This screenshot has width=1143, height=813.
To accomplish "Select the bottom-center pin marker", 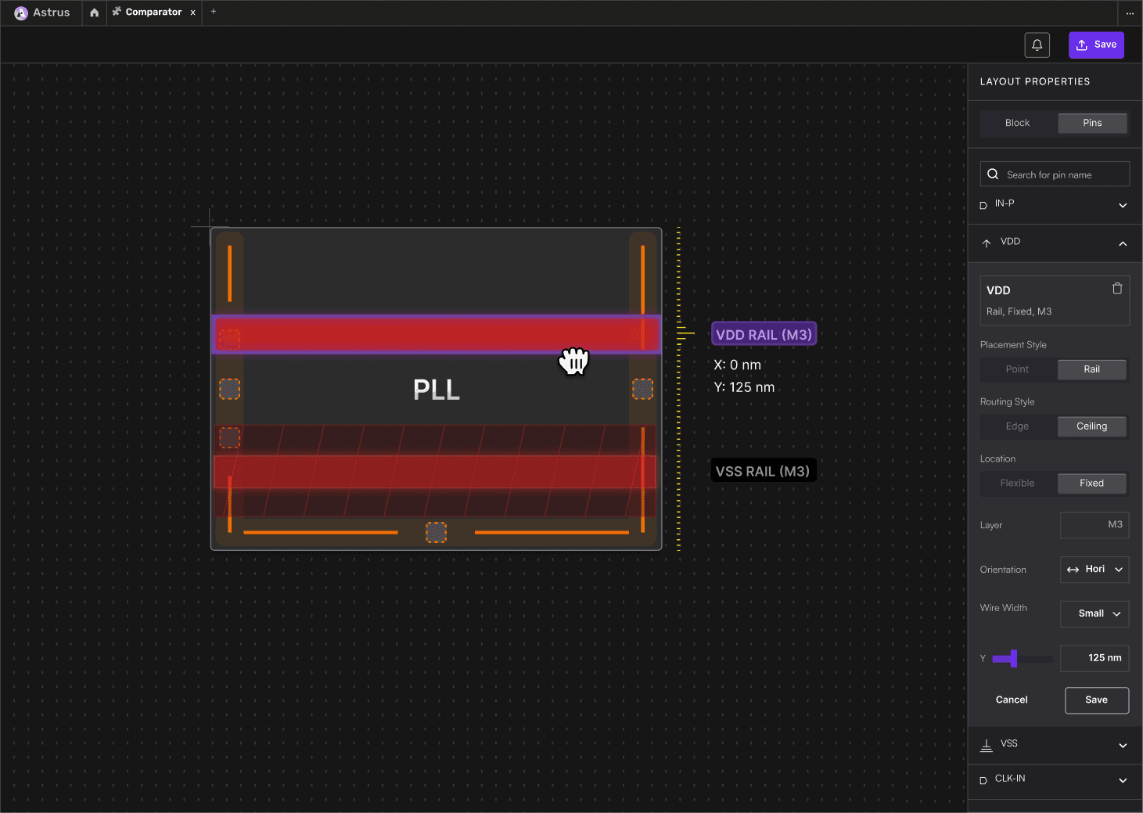I will tap(436, 533).
